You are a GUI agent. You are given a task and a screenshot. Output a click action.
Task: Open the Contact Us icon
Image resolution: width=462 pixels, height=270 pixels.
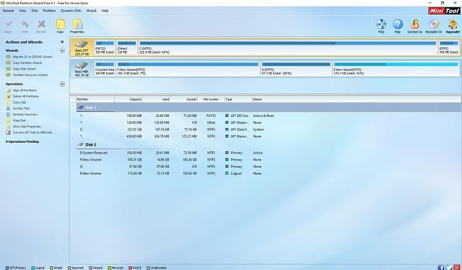415,25
